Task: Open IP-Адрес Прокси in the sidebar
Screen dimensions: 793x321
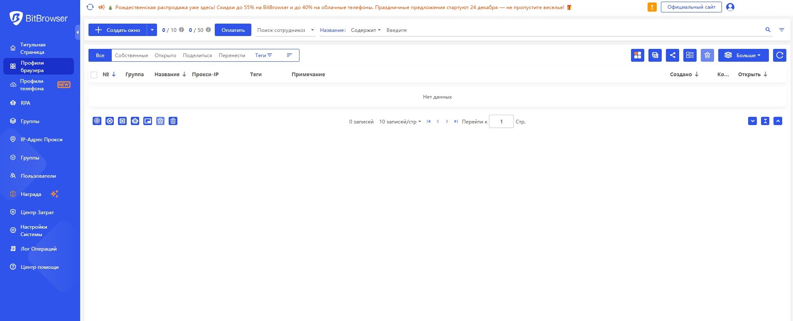Action: click(42, 140)
